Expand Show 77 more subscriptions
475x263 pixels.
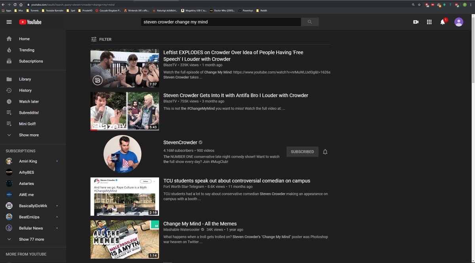[x=32, y=239]
